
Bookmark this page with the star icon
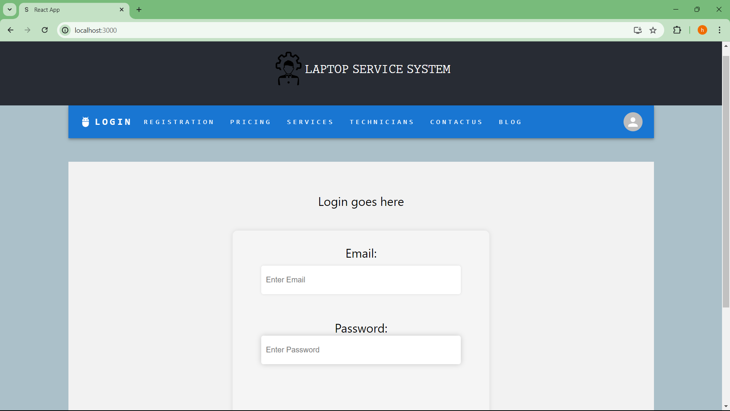click(x=653, y=30)
